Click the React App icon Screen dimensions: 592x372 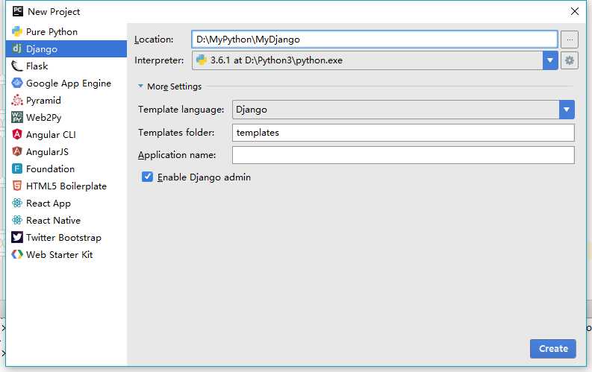17,204
